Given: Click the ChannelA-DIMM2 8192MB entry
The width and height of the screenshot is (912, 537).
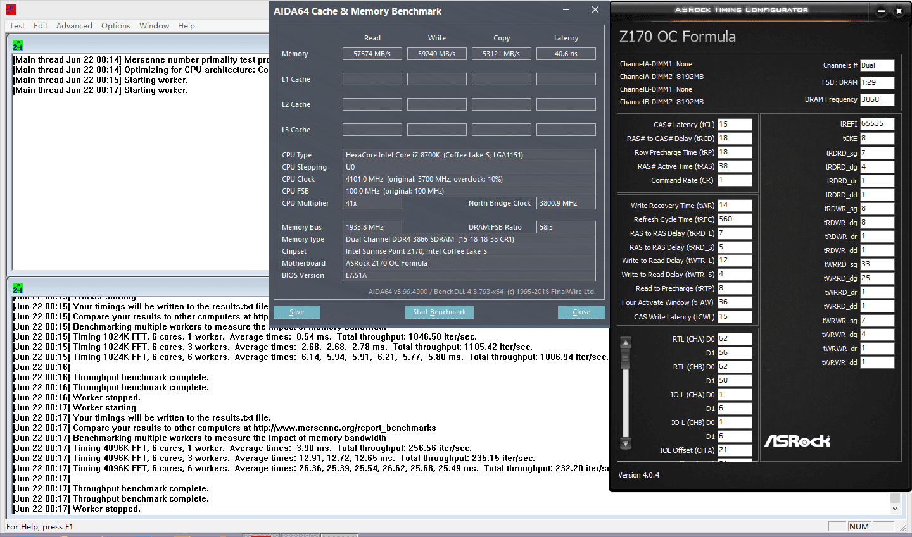Looking at the screenshot, I should coord(662,77).
